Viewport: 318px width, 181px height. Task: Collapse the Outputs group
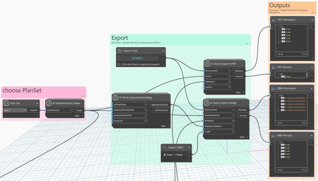pos(313,13)
